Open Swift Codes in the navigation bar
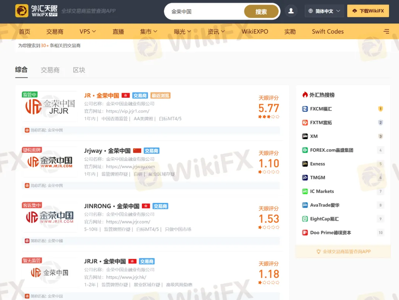The image size is (399, 300). tap(328, 31)
